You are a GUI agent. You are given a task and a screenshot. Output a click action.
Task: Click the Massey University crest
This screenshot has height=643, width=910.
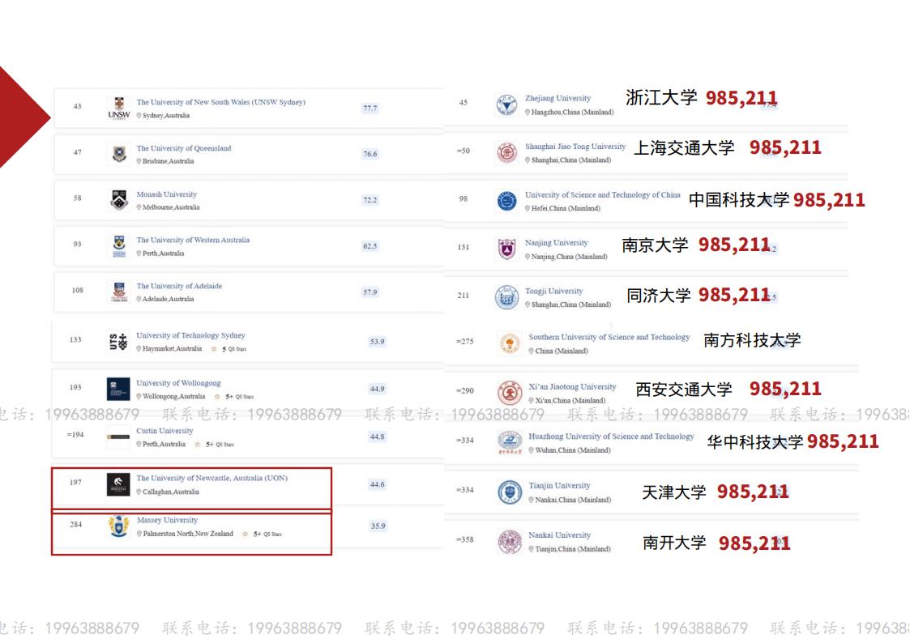(x=119, y=526)
